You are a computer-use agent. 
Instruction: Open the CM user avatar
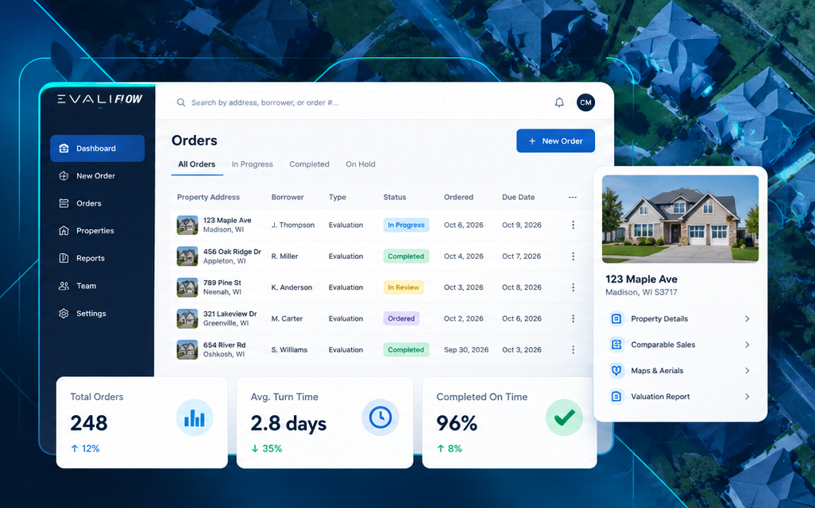click(585, 102)
